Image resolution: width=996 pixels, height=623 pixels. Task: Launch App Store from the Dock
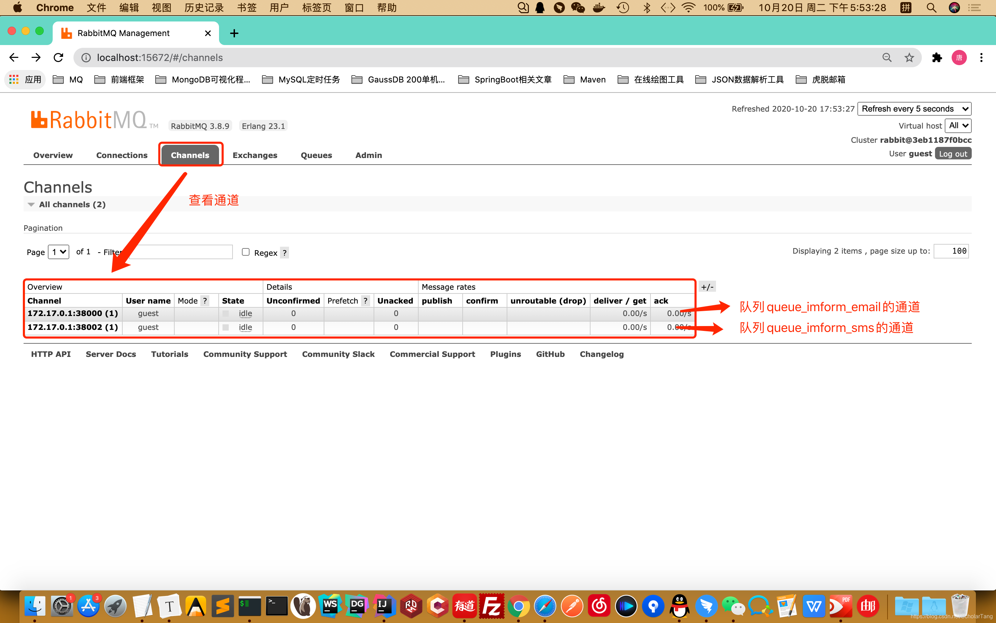89,606
